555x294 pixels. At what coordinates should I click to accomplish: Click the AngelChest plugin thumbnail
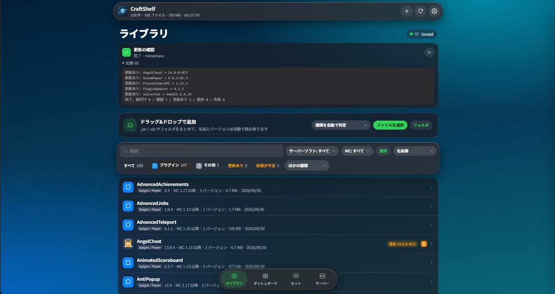pyautogui.click(x=128, y=244)
